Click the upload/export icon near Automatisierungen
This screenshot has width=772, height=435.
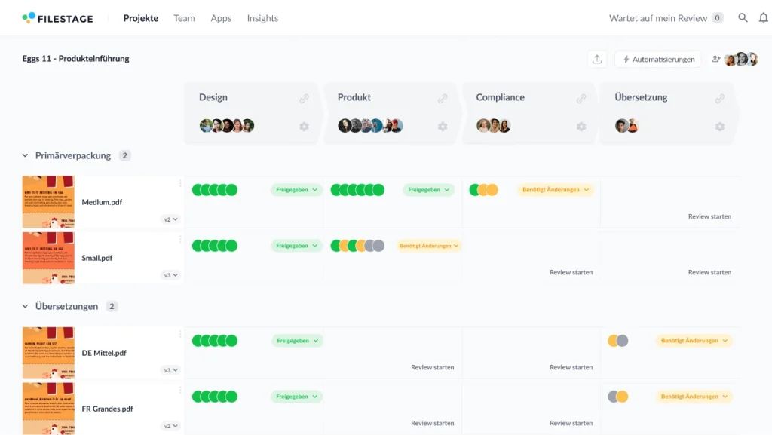(x=597, y=58)
